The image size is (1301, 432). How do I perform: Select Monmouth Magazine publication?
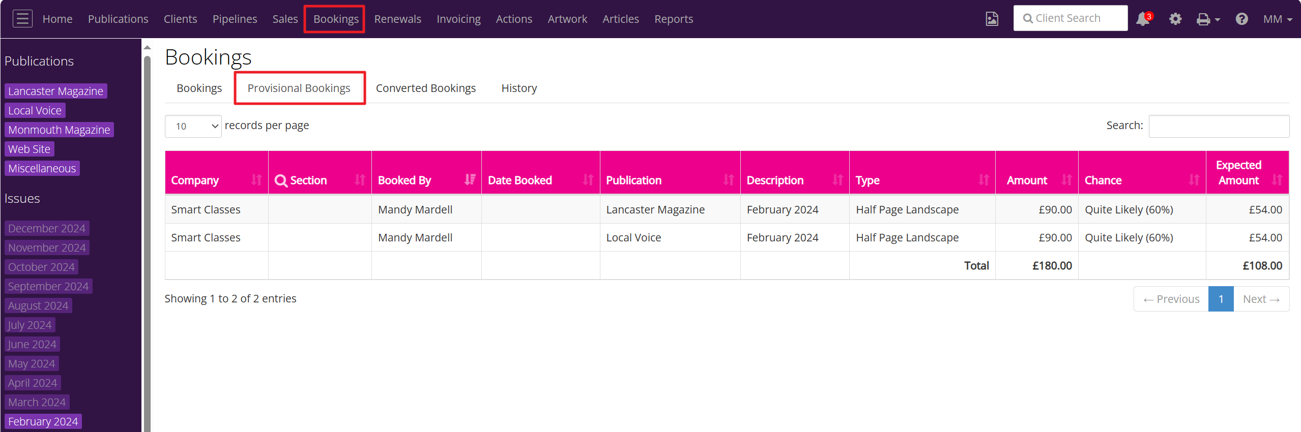pos(59,130)
